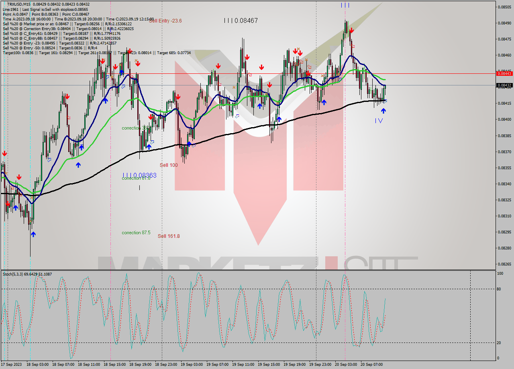514x369 pixels.
Task: Click the '19 Sep 03:00' time label
Action: click(x=192, y=365)
